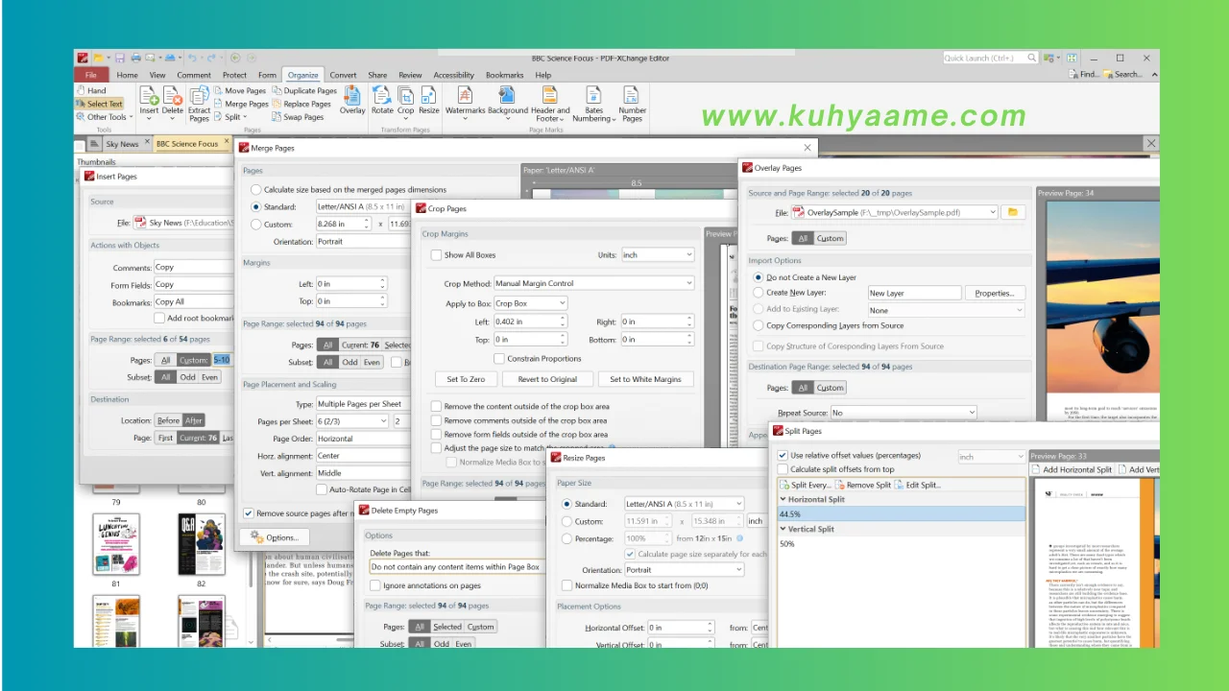Select Move Pages in the ribbon

pyautogui.click(x=241, y=91)
